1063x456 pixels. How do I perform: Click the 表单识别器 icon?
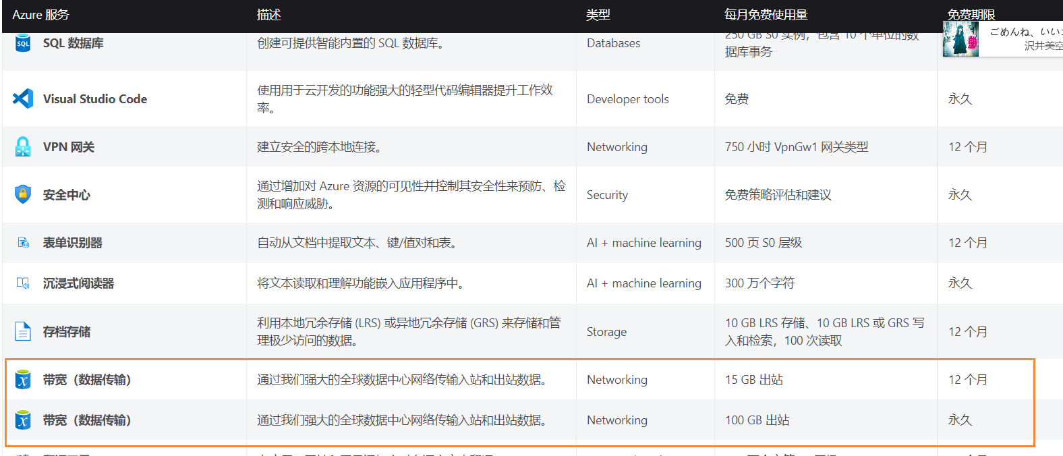pyautogui.click(x=23, y=243)
